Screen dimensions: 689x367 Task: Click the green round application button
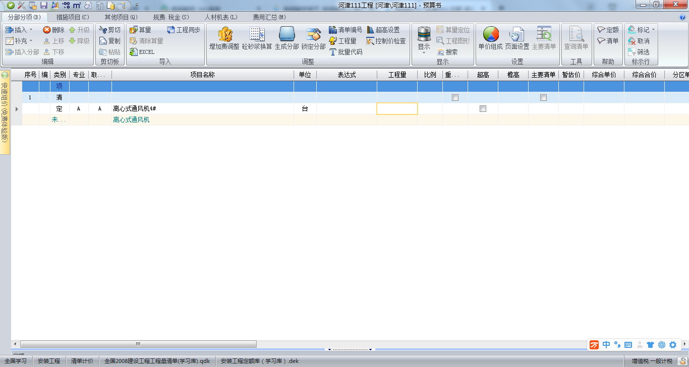[10, 5]
